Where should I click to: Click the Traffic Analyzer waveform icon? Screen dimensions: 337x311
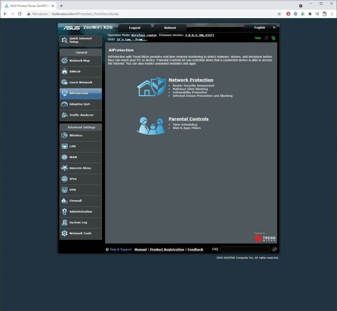(x=64, y=115)
